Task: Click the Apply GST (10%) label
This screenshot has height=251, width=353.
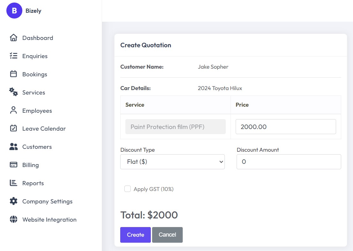Action: [153, 189]
